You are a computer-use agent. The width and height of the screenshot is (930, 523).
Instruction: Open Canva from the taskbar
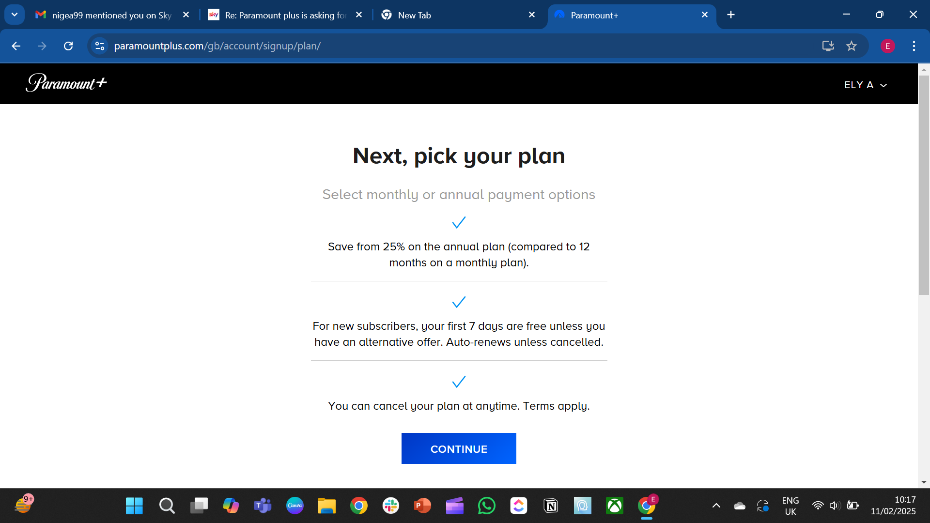294,506
